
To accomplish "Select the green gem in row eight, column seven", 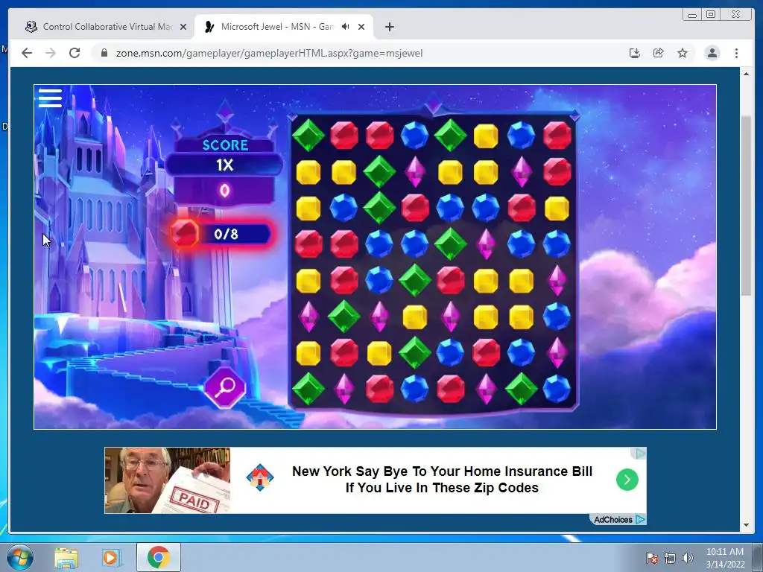I will (x=521, y=389).
